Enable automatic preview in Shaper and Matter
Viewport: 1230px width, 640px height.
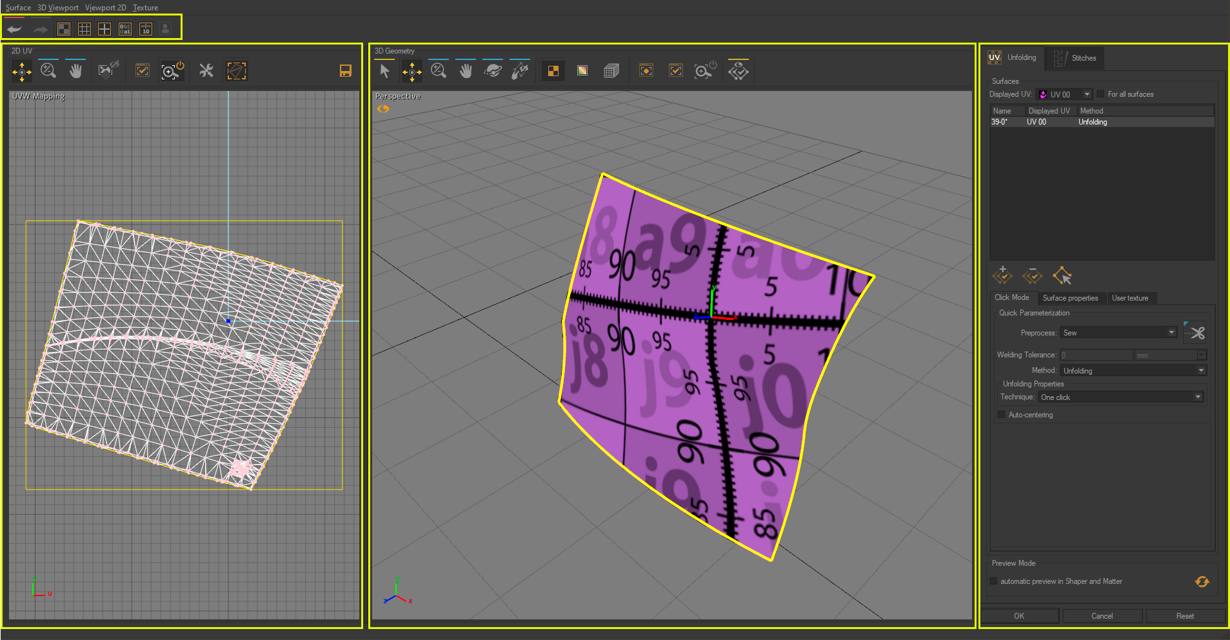pyautogui.click(x=993, y=581)
